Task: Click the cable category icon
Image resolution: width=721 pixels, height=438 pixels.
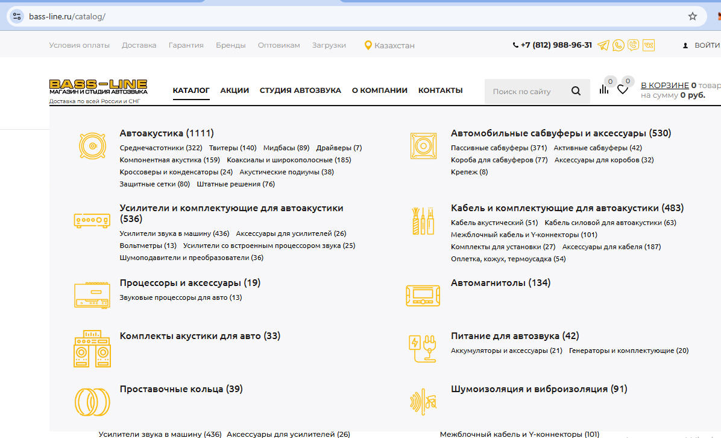Action: (x=423, y=221)
